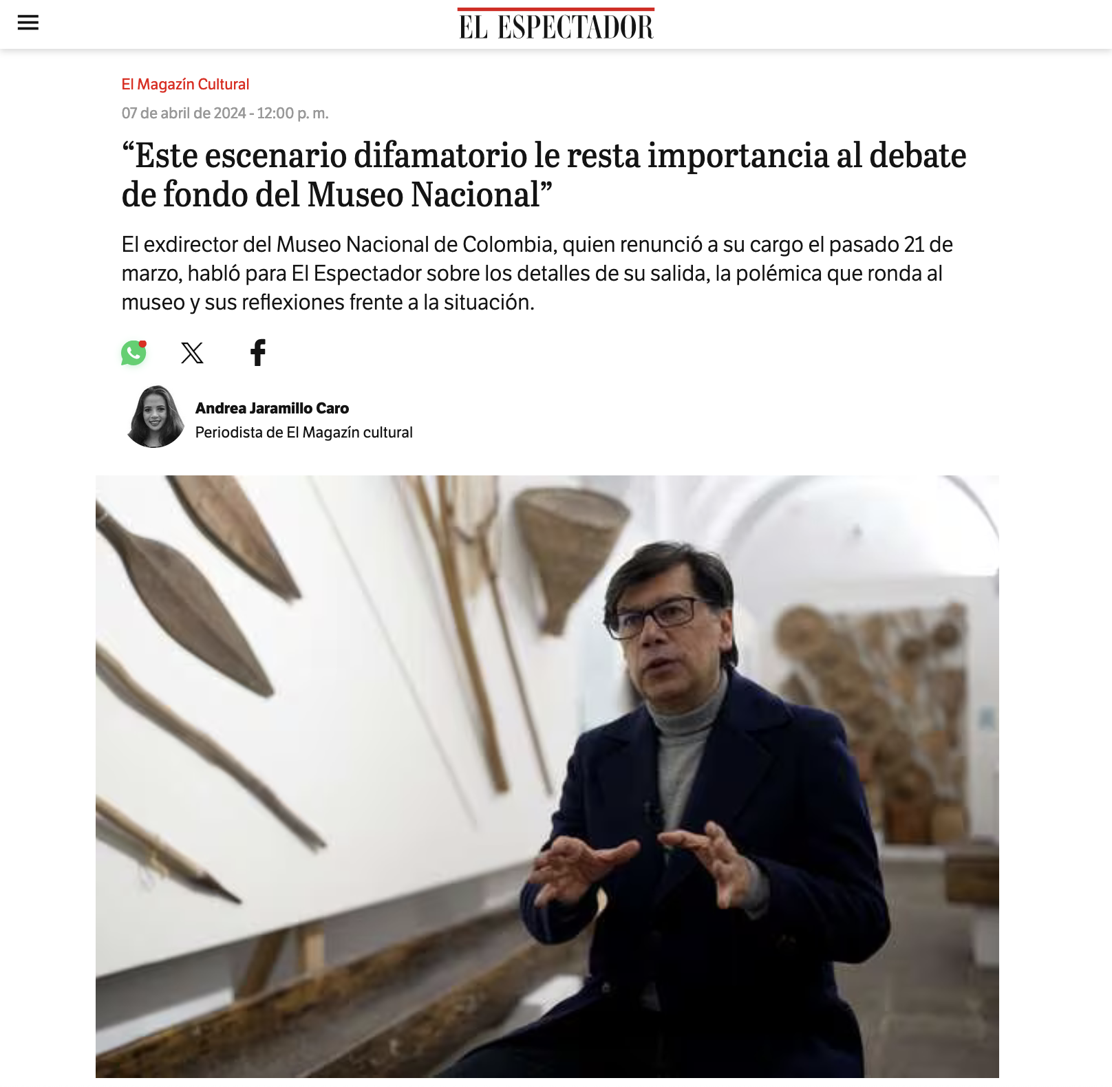Open author Andrea Jaramillo Caro's profile
Screen dimensions: 1112x1087
(x=272, y=408)
